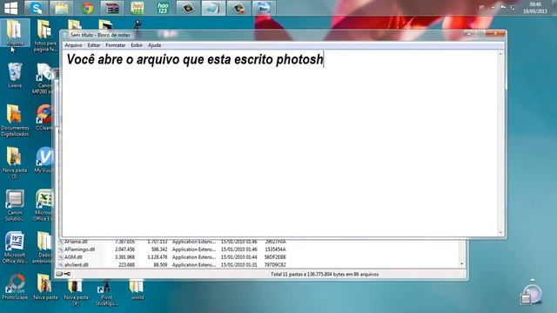The height and width of the screenshot is (313, 557).
Task: Select AGM.dll in the archive file list
Action: [73, 257]
